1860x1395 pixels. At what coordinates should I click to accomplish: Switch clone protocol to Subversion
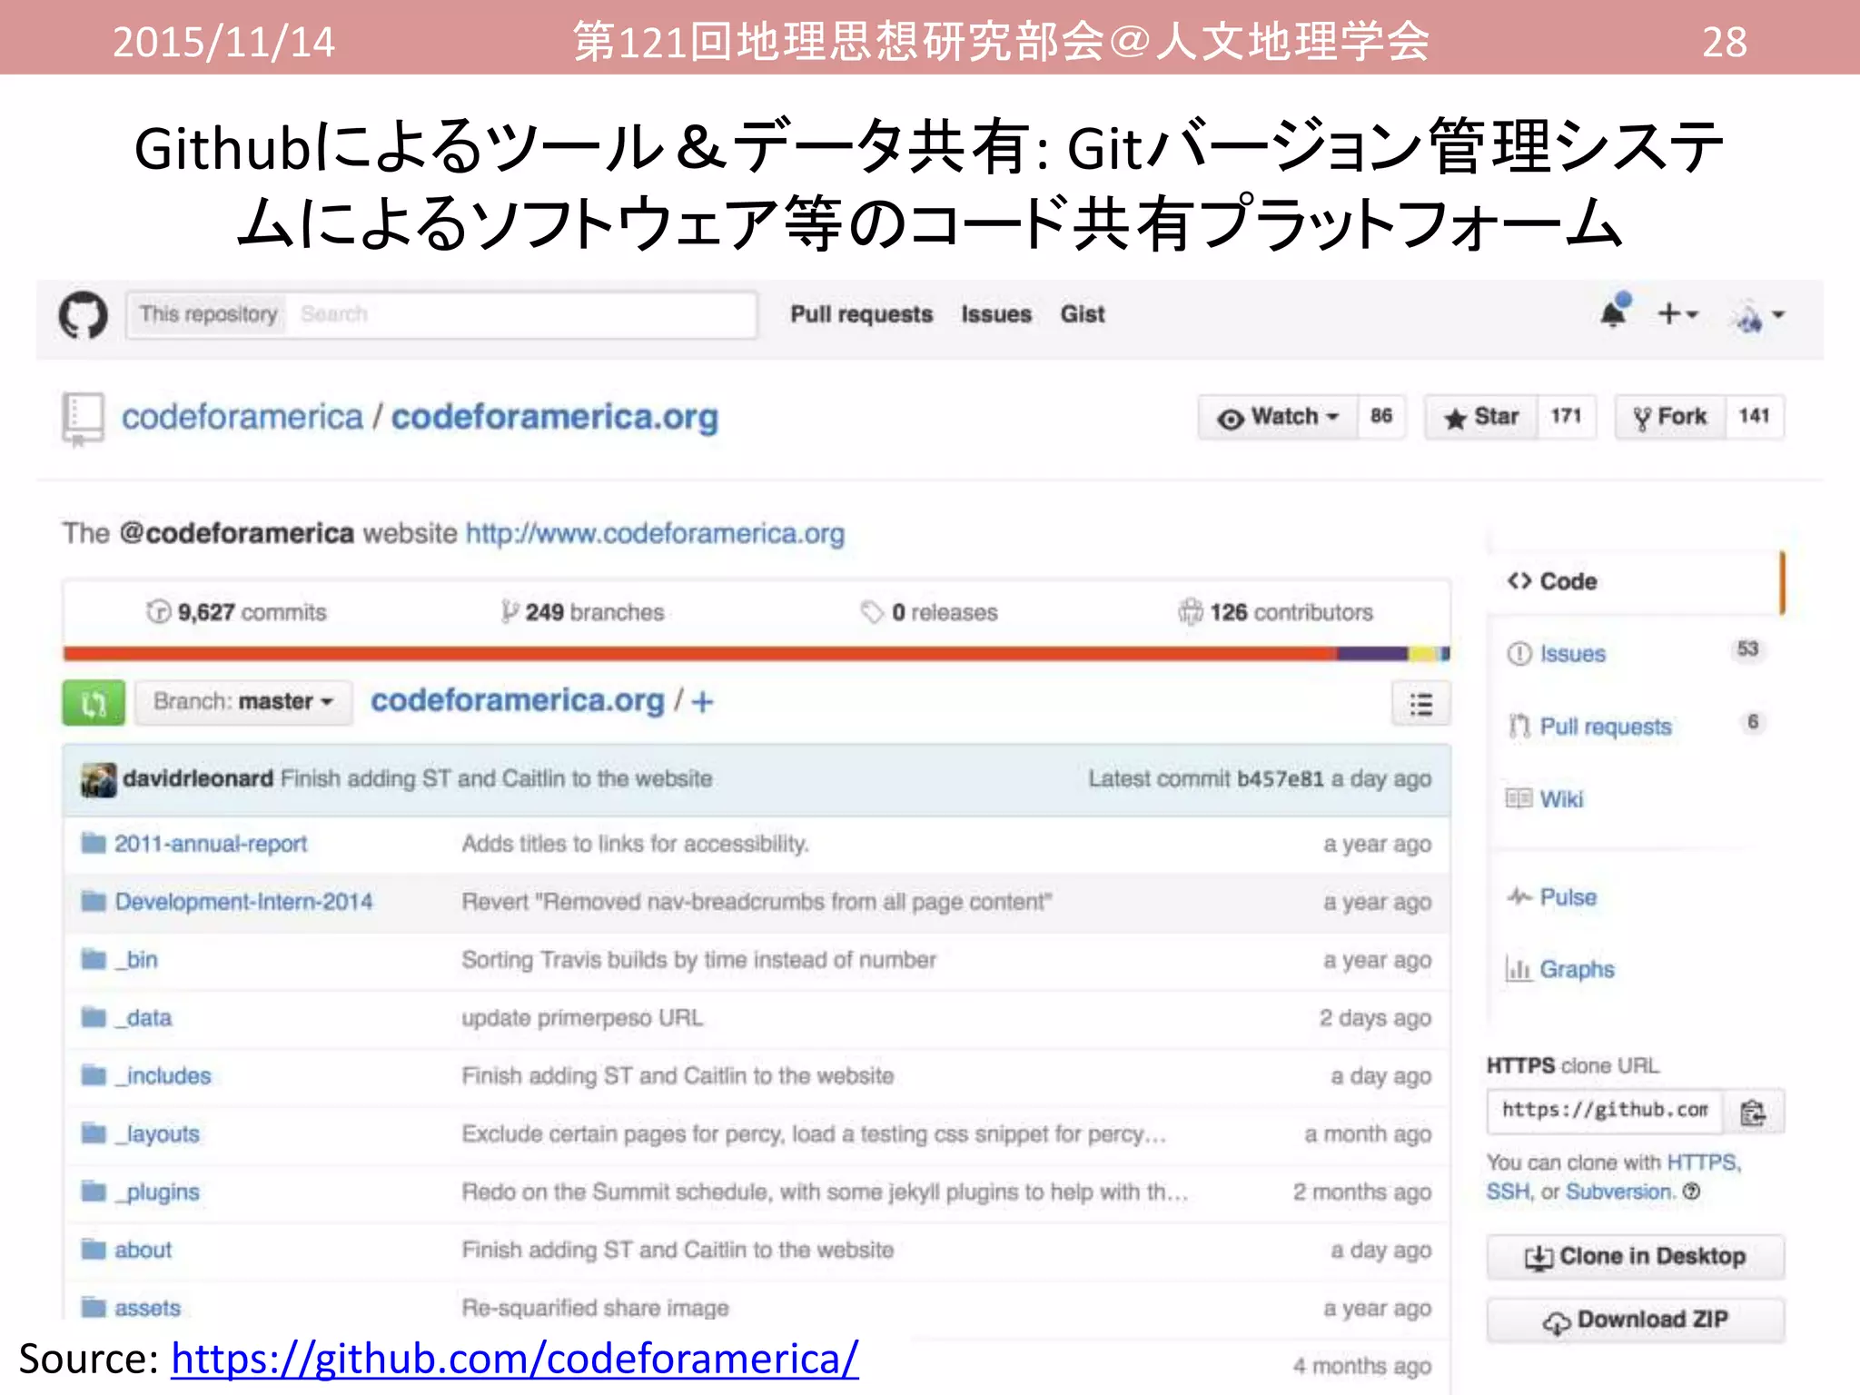point(1619,1192)
